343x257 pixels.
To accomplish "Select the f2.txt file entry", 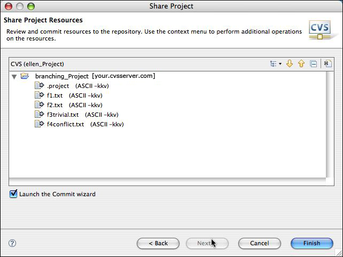I will [54, 105].
